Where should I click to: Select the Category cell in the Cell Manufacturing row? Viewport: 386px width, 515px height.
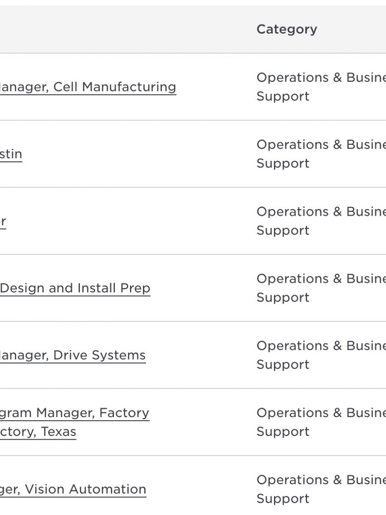(321, 87)
